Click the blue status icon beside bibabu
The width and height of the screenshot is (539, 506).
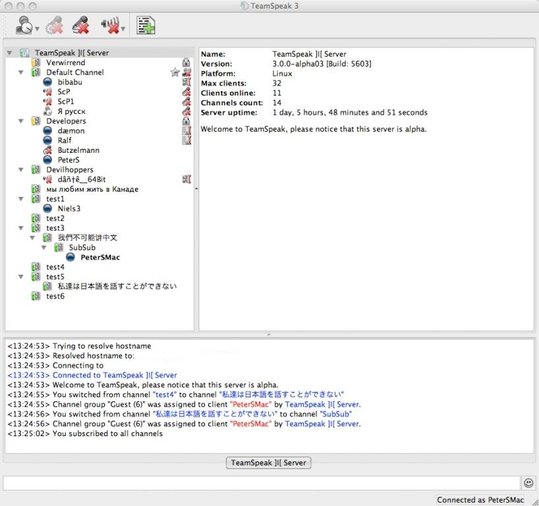click(x=47, y=82)
